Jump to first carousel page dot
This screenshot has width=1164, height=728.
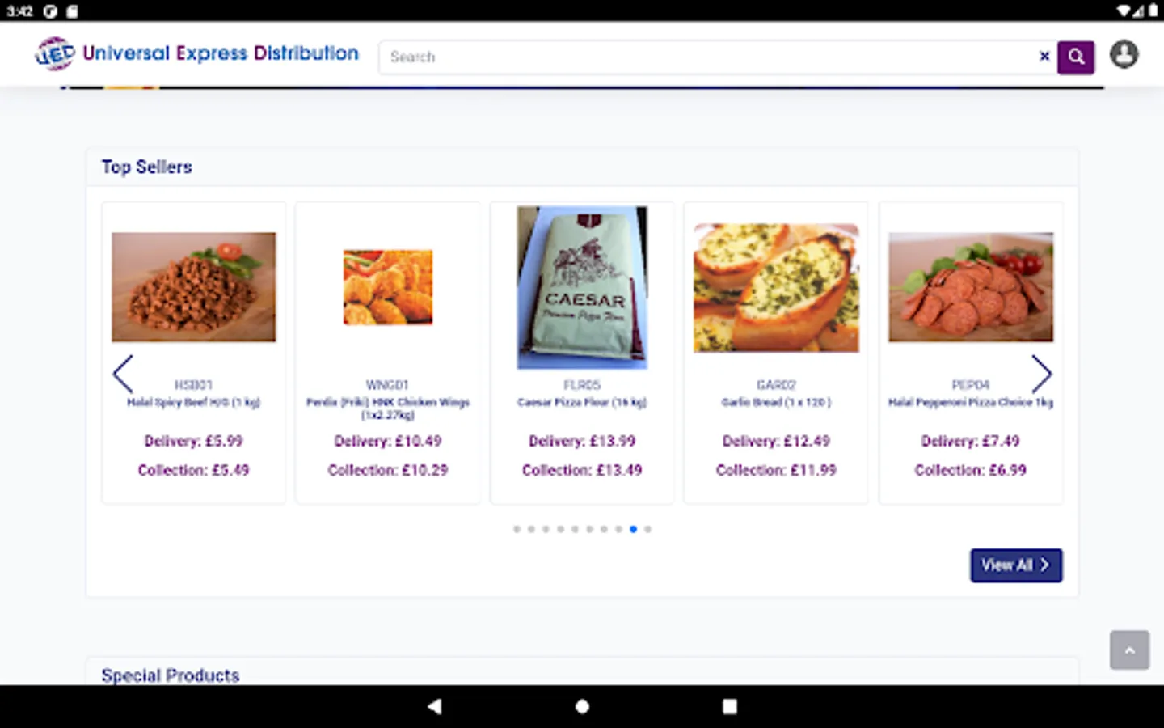(x=517, y=529)
